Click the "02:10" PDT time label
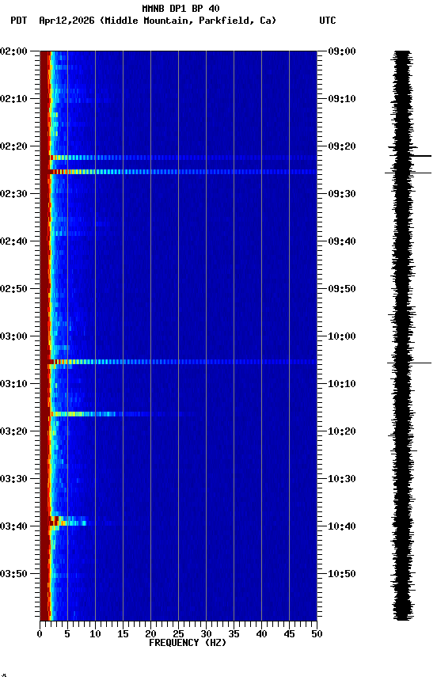437x684 pixels. (x=13, y=99)
